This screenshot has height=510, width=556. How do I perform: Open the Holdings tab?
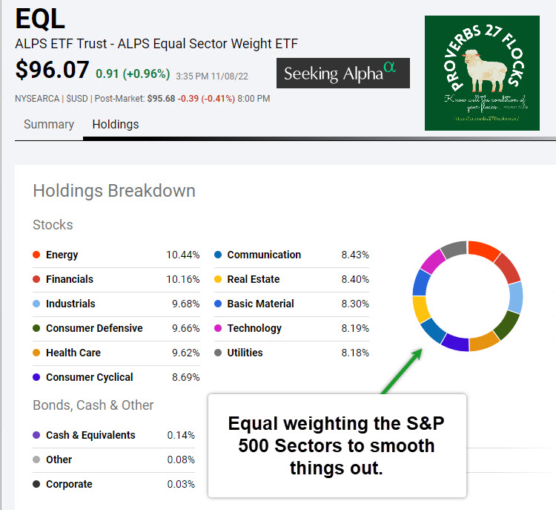tap(116, 124)
